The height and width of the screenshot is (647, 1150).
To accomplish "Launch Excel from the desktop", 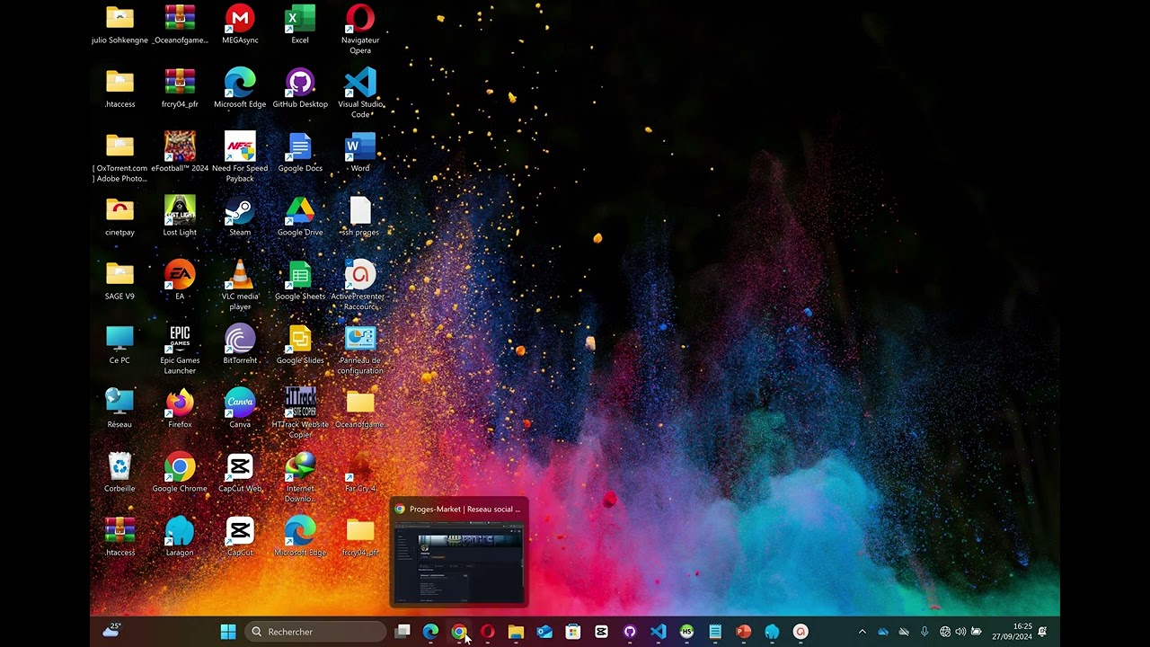I will coord(300,24).
